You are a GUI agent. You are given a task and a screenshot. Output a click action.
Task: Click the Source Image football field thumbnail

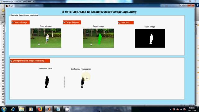coord(46,38)
